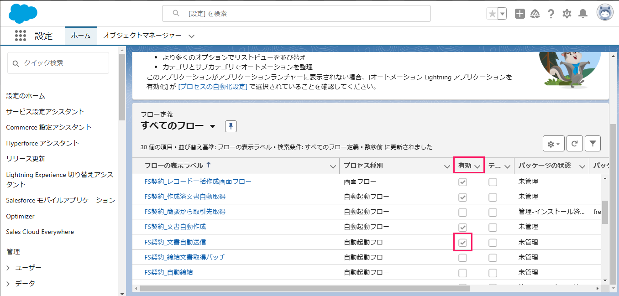Viewport: 619px width, 296px height.
Task: Open the FS契約_作成済文書自動取得 flow
Action: (185, 197)
